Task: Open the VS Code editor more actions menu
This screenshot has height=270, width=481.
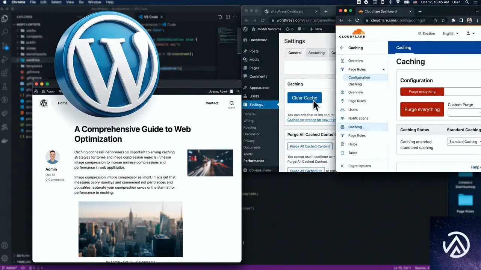Action: [236, 17]
